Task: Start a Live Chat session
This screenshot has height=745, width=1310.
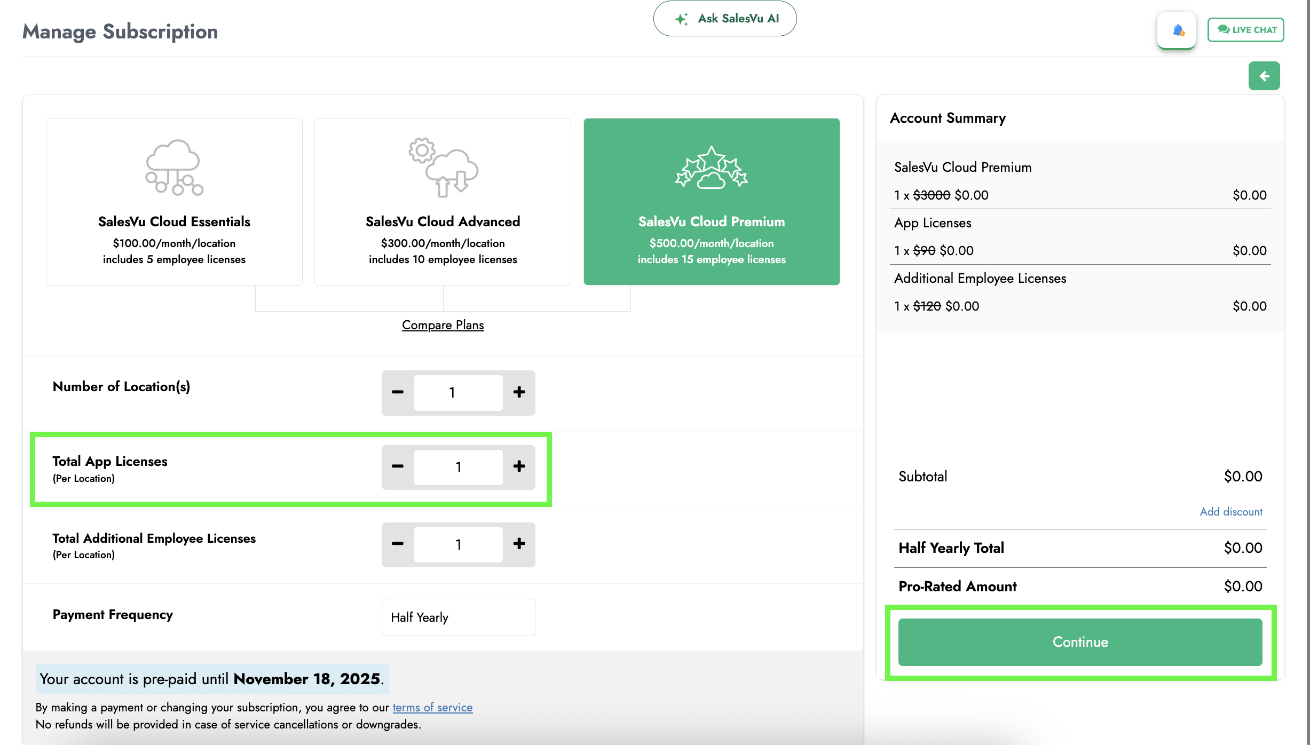Action: click(x=1245, y=30)
